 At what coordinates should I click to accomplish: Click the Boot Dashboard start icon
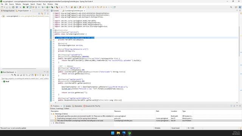click(x=12, y=75)
